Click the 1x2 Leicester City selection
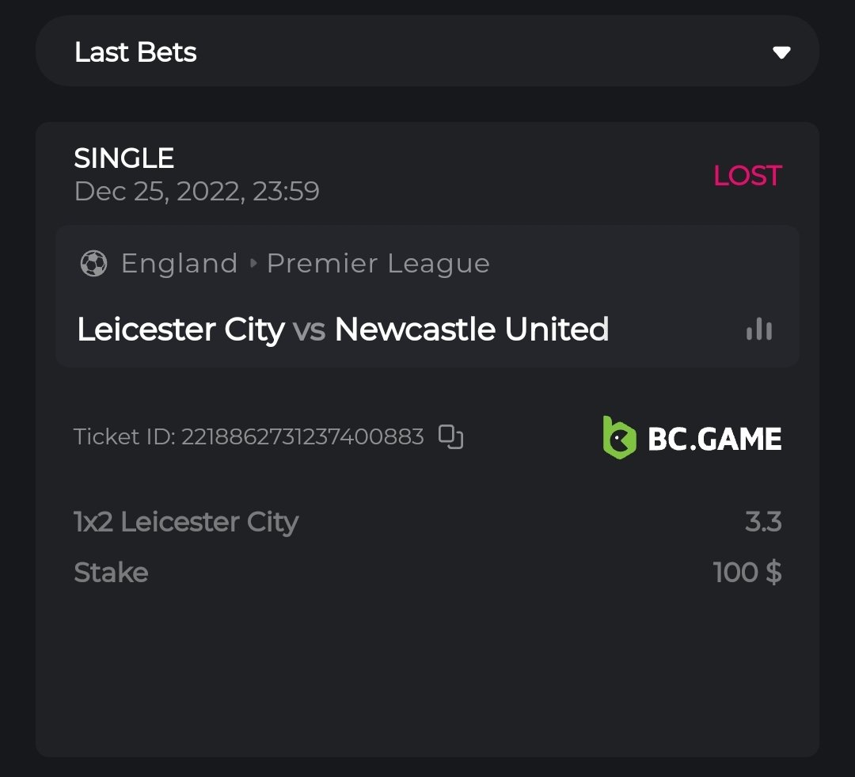The image size is (855, 777). tap(186, 522)
